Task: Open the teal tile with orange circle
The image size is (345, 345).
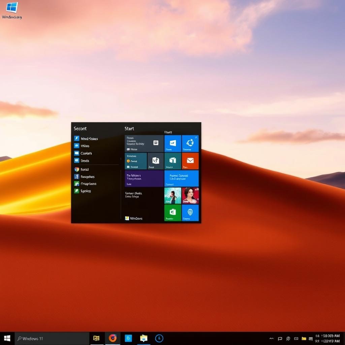Action: coord(136,161)
